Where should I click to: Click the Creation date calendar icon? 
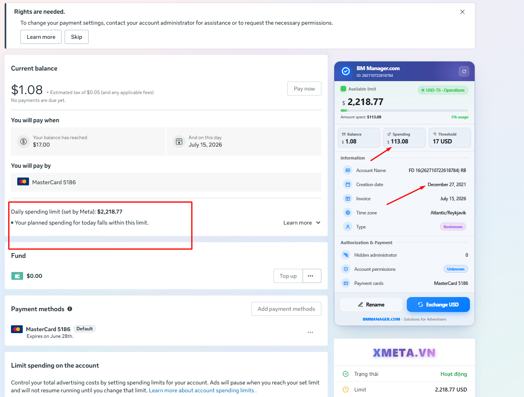coord(348,185)
